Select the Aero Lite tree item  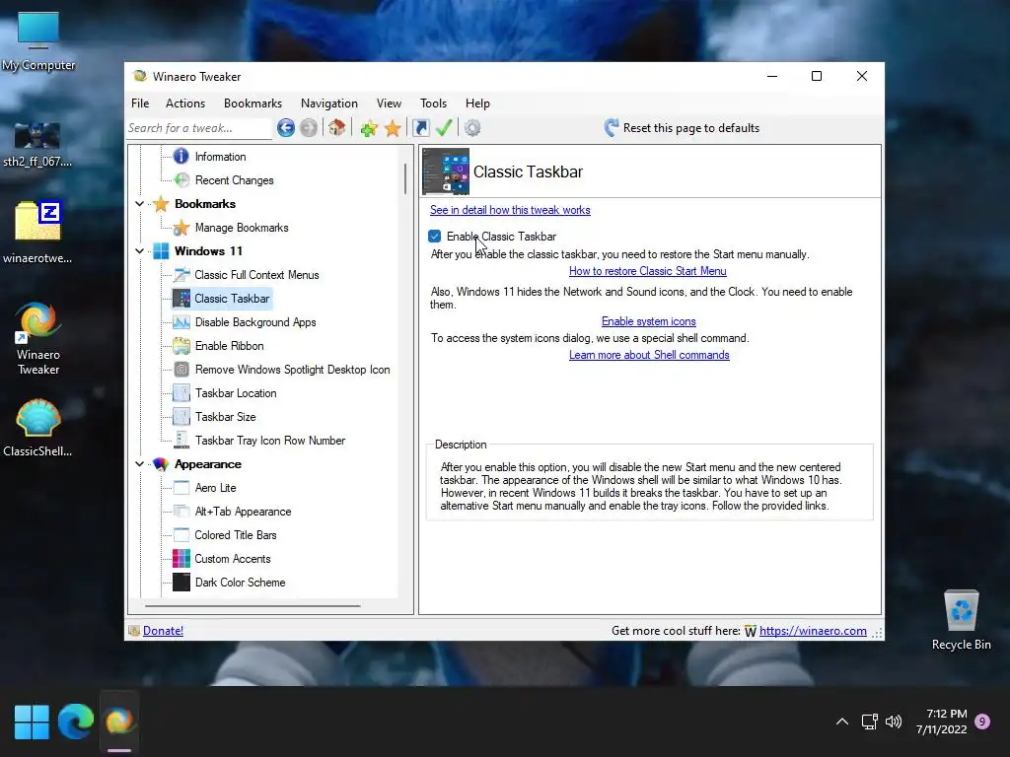click(205, 488)
